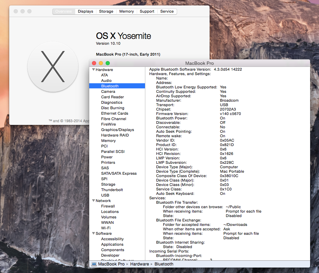Click the software version 4.3.0d54 14222
Image resolution: width=319 pixels, height=273 pixels.
tap(228, 69)
